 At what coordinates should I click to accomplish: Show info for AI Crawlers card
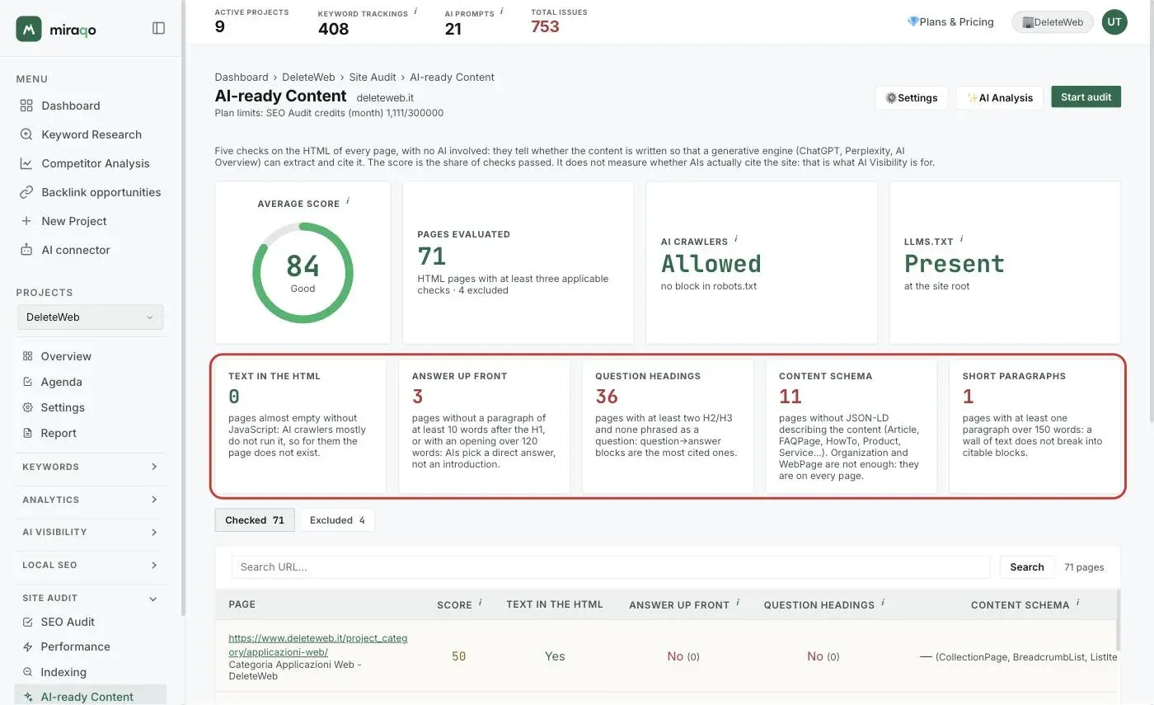coord(736,239)
